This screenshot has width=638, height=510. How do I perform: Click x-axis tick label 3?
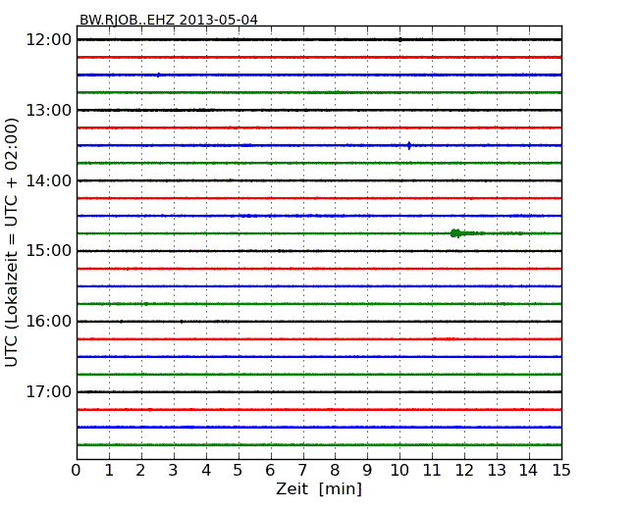click(x=174, y=470)
